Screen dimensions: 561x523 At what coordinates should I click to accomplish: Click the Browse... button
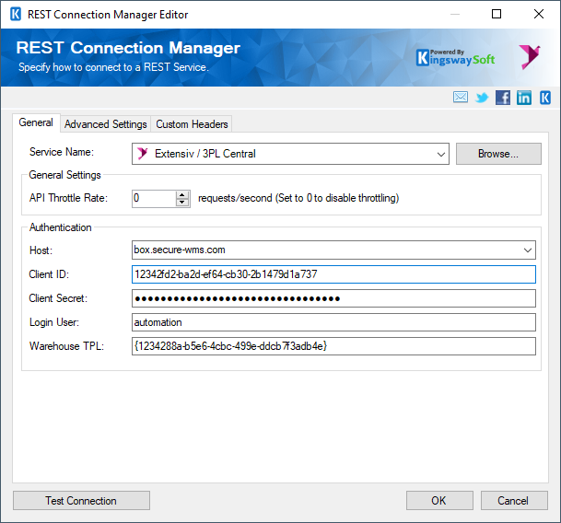[x=498, y=154]
